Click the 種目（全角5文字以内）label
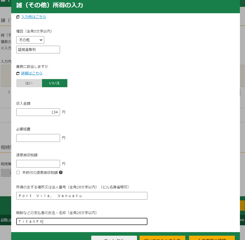 (34, 31)
